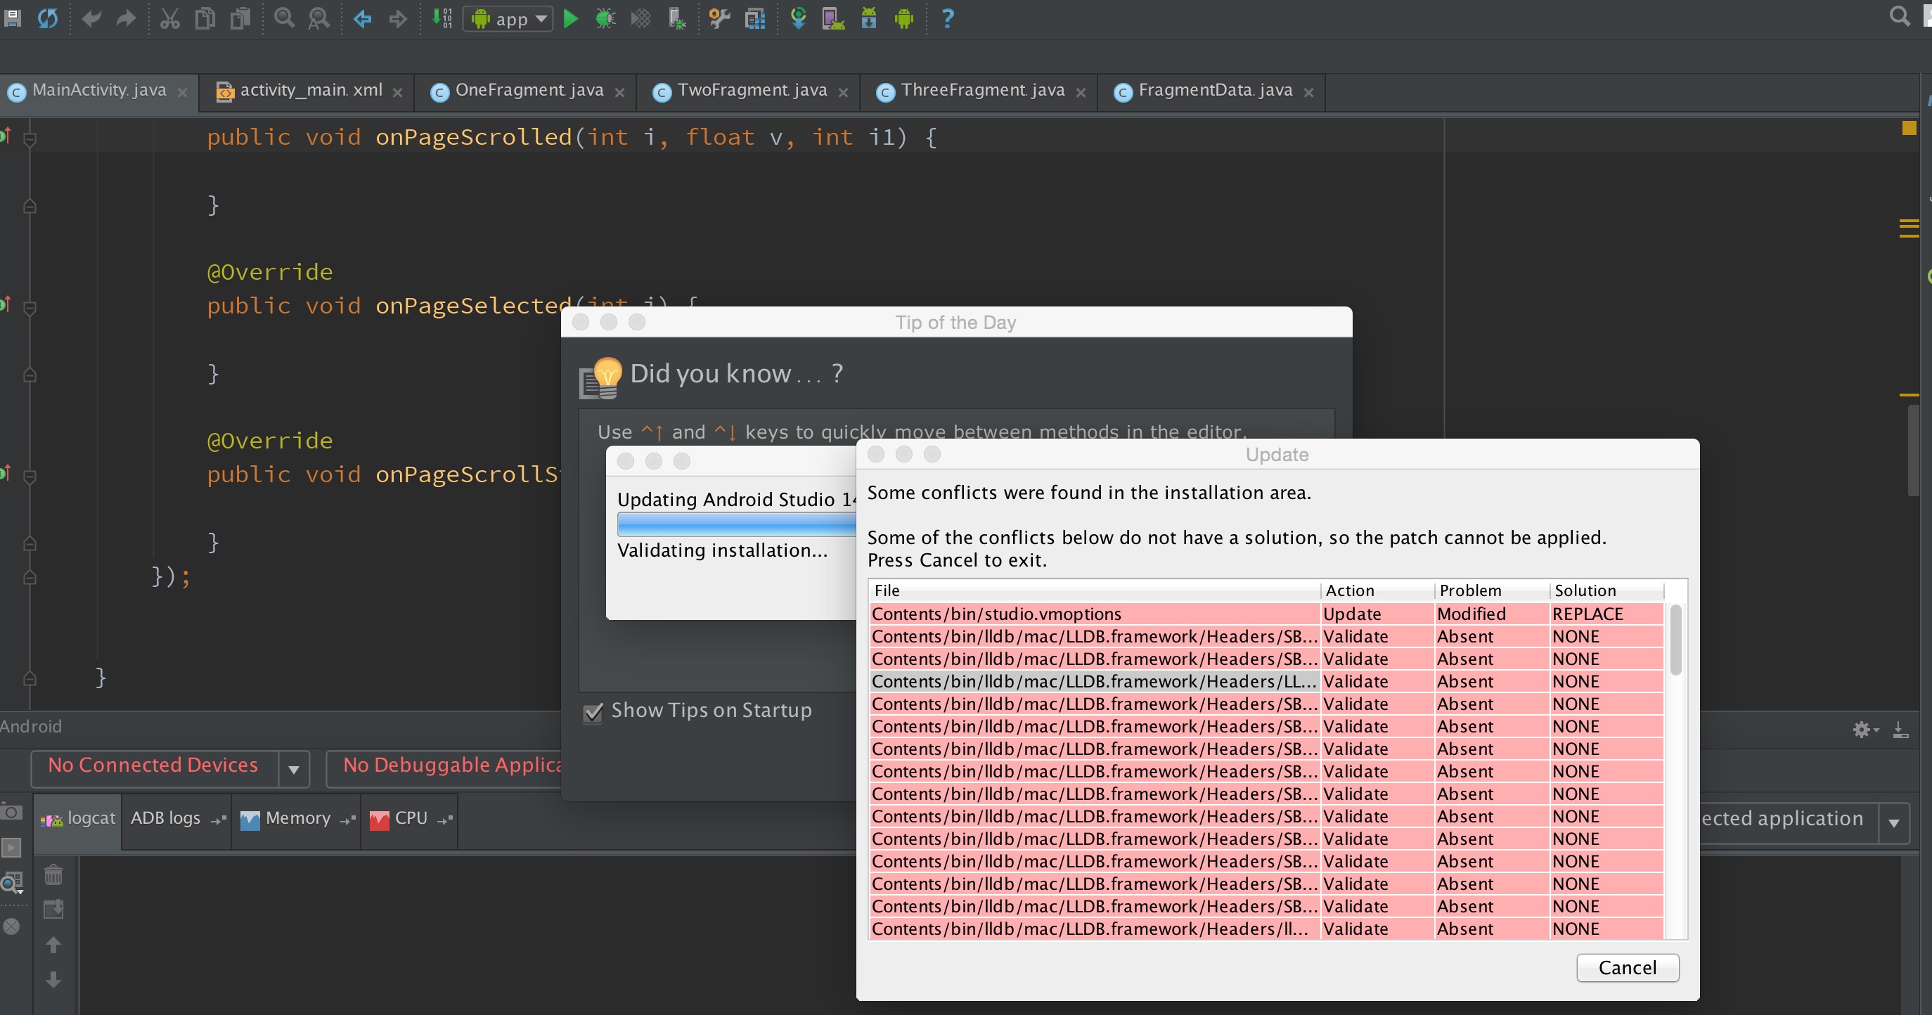Image resolution: width=1932 pixels, height=1015 pixels.
Task: Navigate Forward with the gray right arrow
Action: 397,18
